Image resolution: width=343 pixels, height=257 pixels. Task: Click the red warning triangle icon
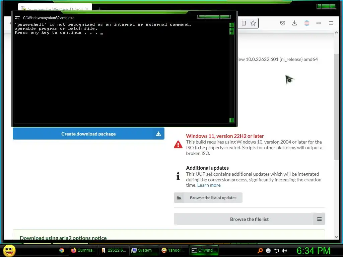click(x=178, y=145)
